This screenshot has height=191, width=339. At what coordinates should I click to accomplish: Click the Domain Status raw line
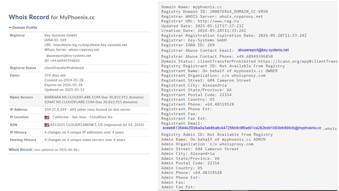point(249,61)
